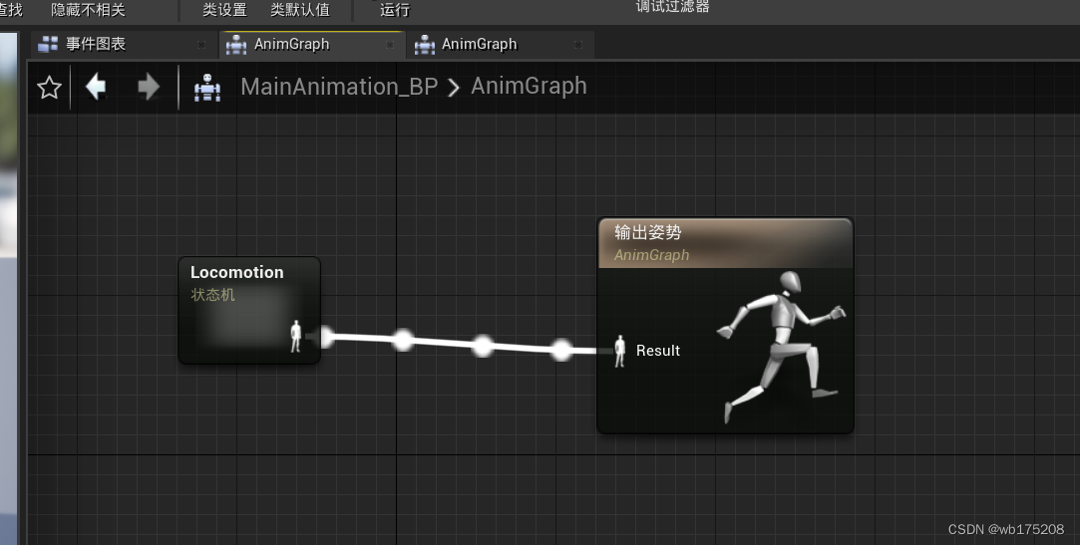Switch to the 事件图表 tab
This screenshot has height=545, width=1080.
pyautogui.click(x=124, y=45)
